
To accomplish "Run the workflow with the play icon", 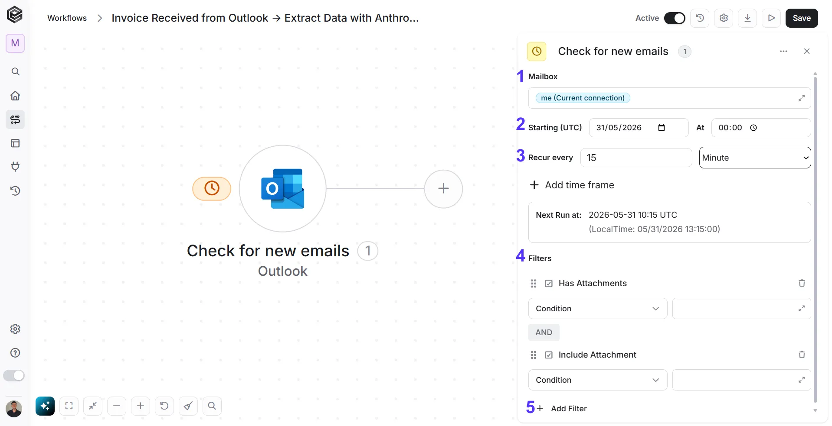I will pyautogui.click(x=771, y=18).
